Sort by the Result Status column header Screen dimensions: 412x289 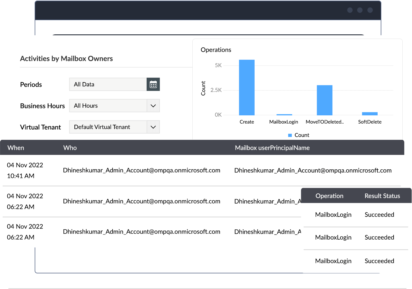(382, 196)
